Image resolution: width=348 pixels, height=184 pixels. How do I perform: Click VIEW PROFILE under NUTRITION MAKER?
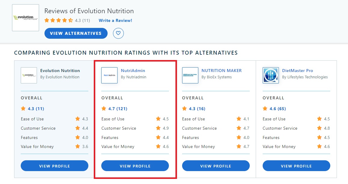(215, 166)
